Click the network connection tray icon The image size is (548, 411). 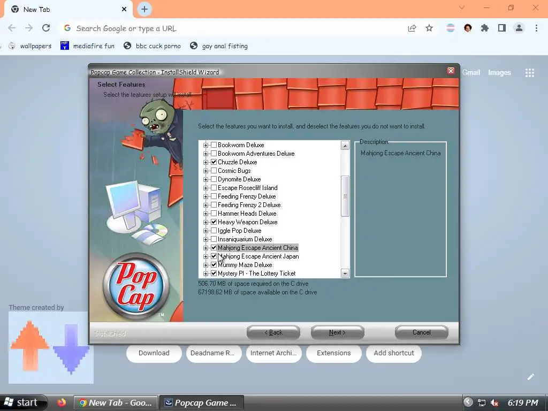pyautogui.click(x=482, y=402)
